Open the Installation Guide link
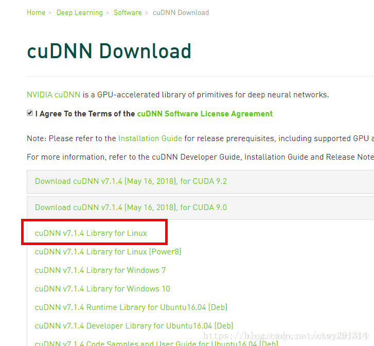Image resolution: width=374 pixels, height=346 pixels. [x=150, y=139]
